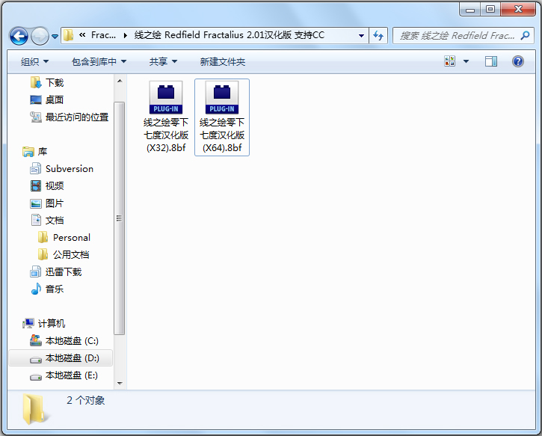The width and height of the screenshot is (542, 436).
Task: Click the Redfield Fractalius 2.01 breadcrumb
Action: 230,35
